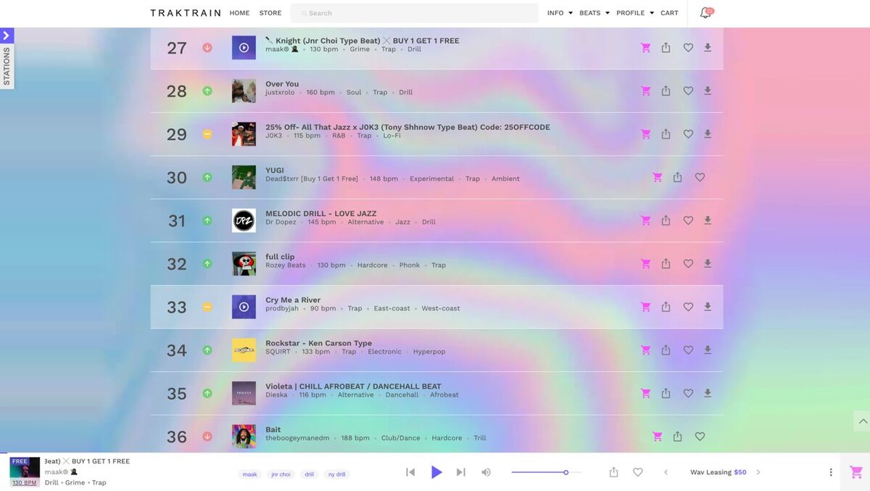
Task: Play Cry Me a River thumbnail
Action: point(244,307)
